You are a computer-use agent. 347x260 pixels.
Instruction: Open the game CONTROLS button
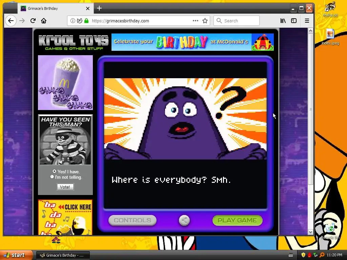coord(132,220)
